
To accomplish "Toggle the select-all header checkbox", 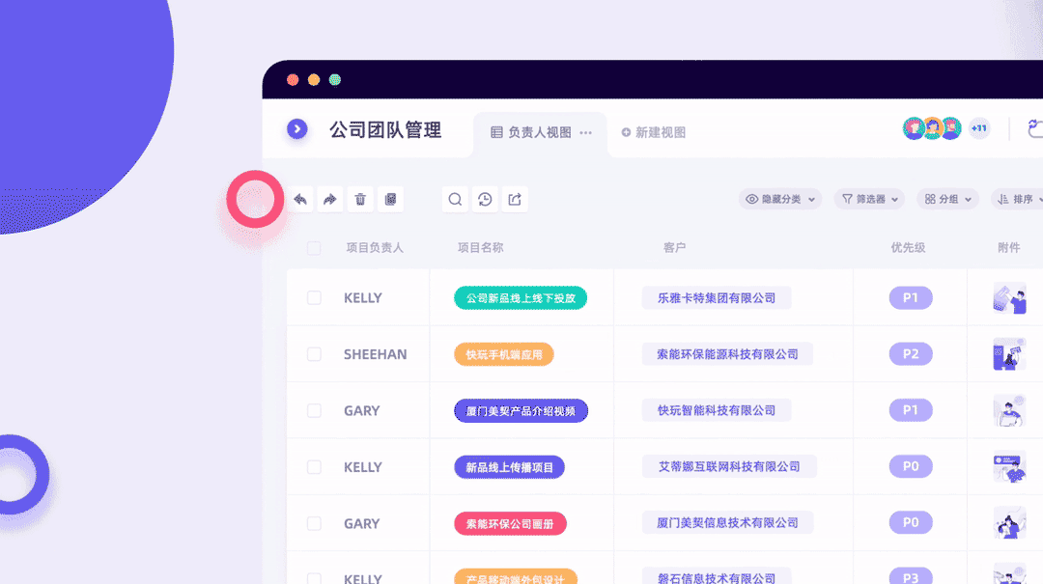I will click(x=314, y=248).
